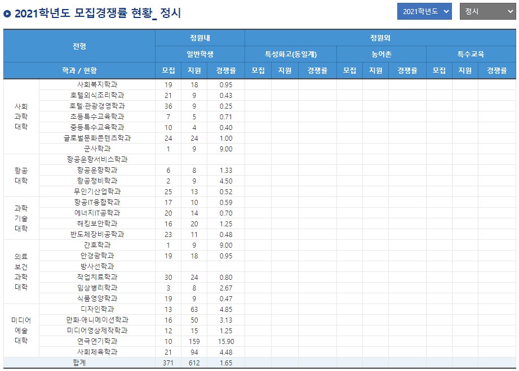Select 방사선학과 in the table

pos(97,266)
